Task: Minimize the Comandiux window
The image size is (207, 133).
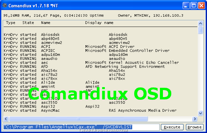Action: point(186,6)
